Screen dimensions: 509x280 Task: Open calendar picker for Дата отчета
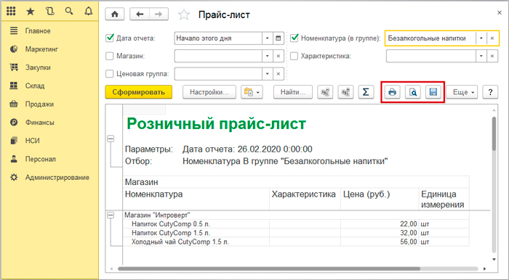point(278,38)
